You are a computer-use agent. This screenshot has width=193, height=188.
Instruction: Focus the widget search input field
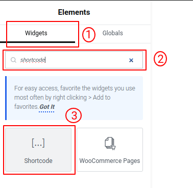[74, 60]
